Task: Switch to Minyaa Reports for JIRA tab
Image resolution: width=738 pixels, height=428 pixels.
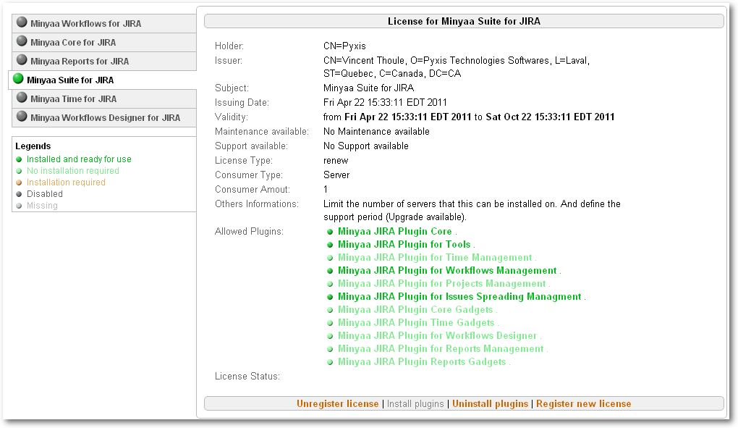Action: (104, 62)
